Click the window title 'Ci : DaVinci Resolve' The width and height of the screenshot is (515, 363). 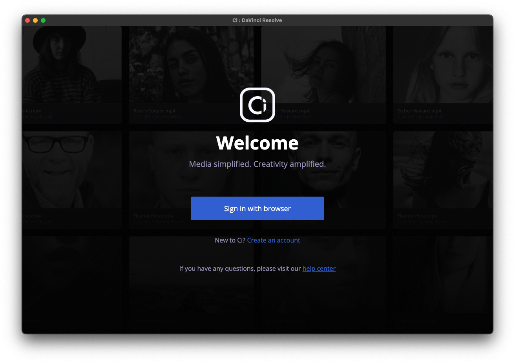point(257,20)
